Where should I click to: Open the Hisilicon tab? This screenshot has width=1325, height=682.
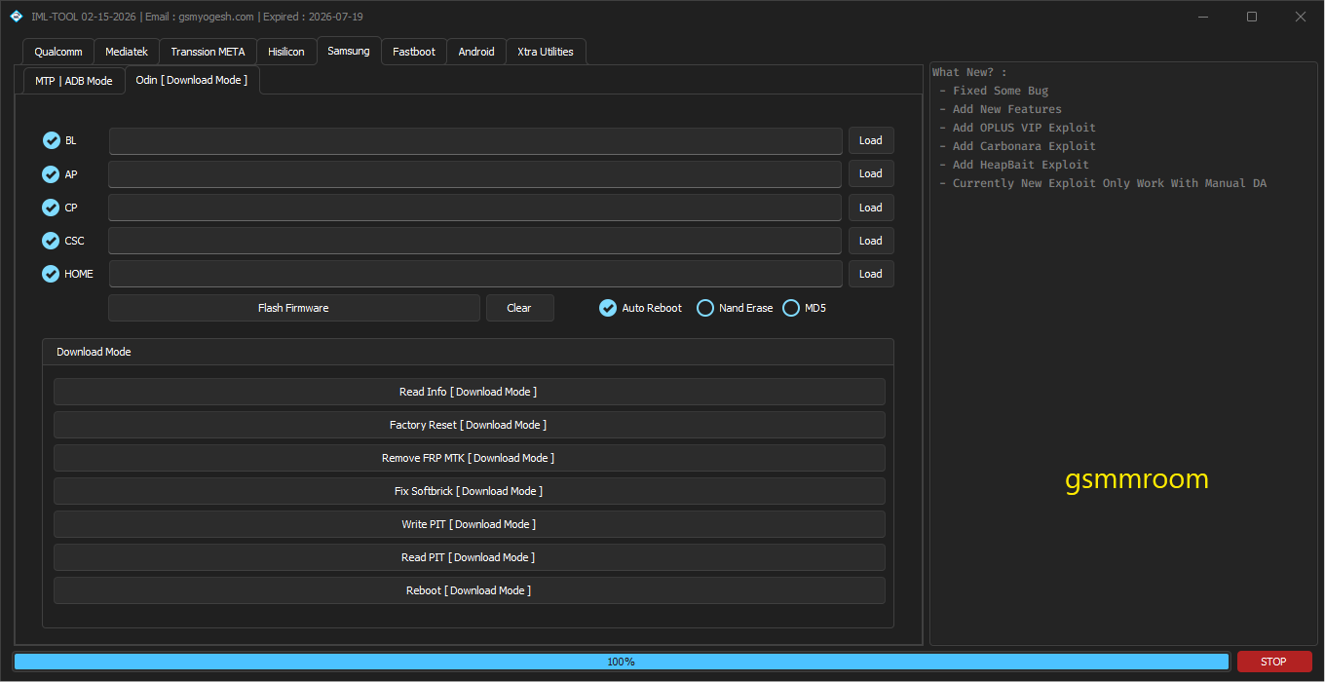click(x=286, y=52)
